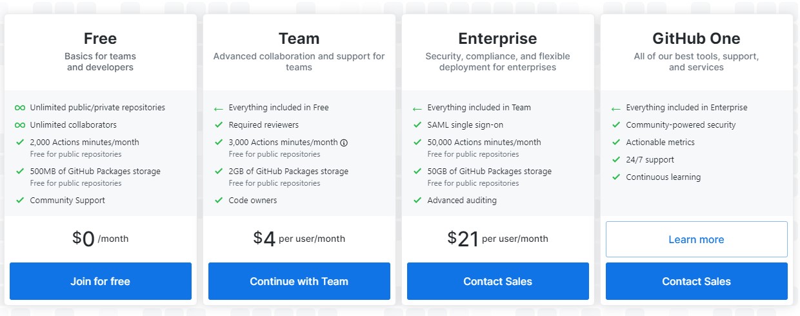Click the $4 per user/month price
Screen dimensions: 800x316
(x=299, y=239)
